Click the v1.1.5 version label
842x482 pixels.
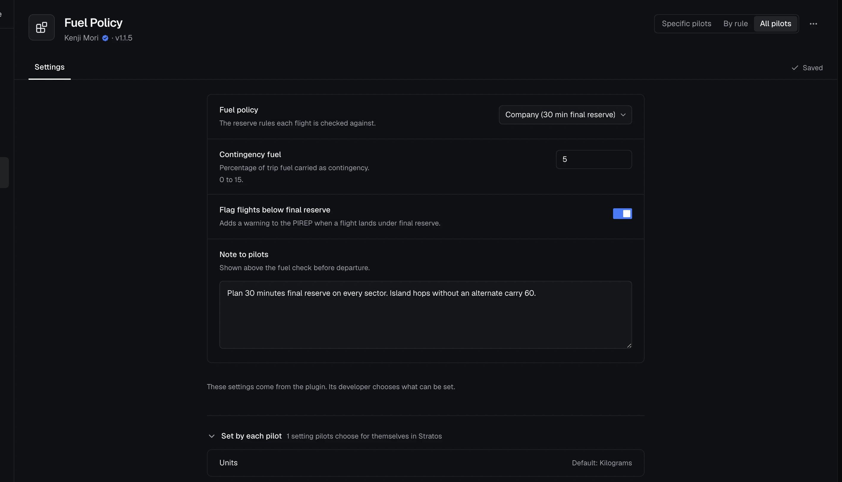point(124,38)
